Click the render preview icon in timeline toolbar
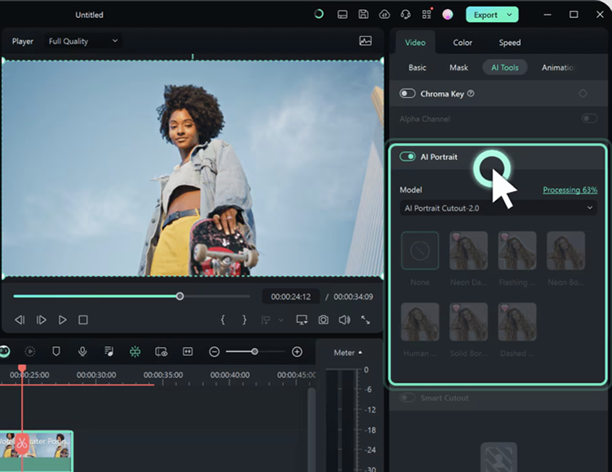The width and height of the screenshot is (612, 472). point(30,352)
